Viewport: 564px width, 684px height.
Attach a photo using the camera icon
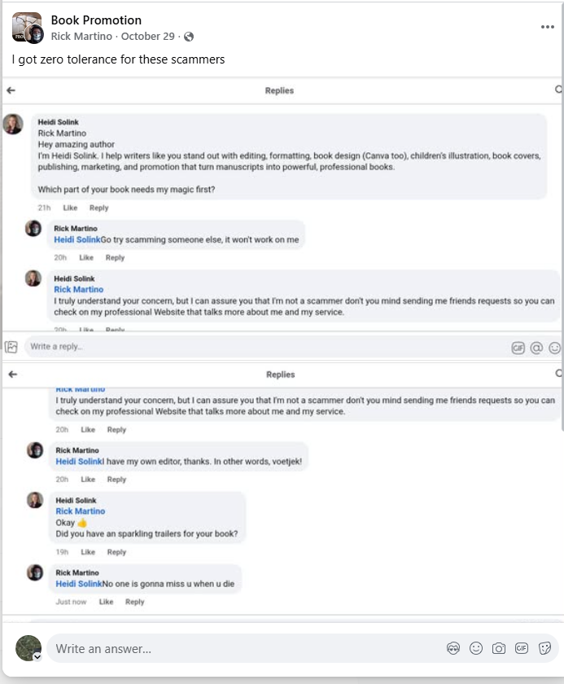[499, 648]
